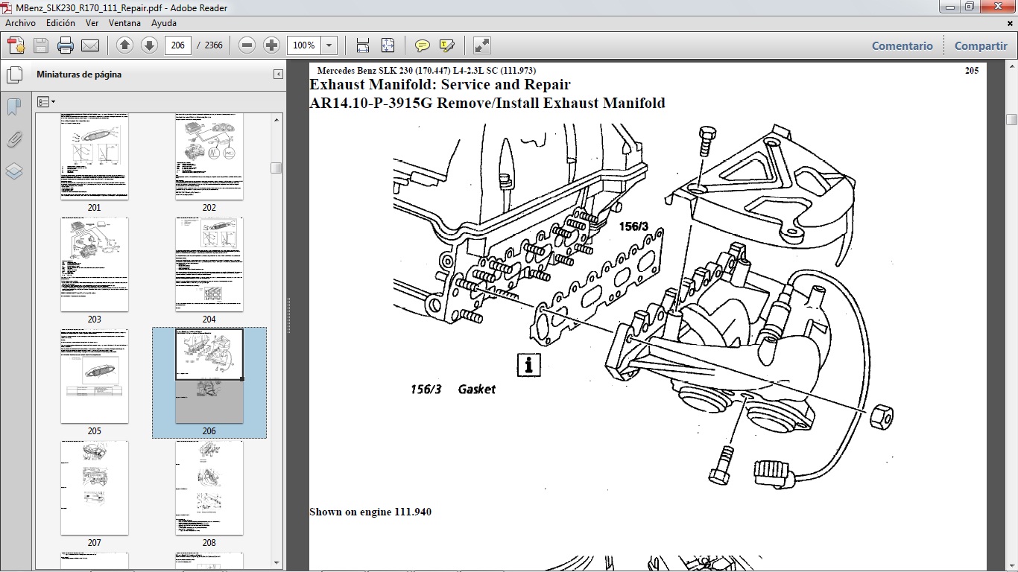The width and height of the screenshot is (1018, 572).
Task: Select page 208 thumbnail
Action: click(x=209, y=488)
